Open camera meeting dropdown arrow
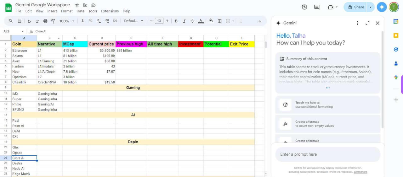 click(x=337, y=7)
